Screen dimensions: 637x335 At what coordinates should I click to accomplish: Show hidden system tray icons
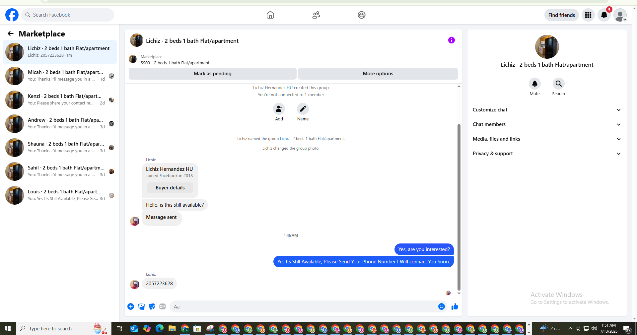pos(570,328)
